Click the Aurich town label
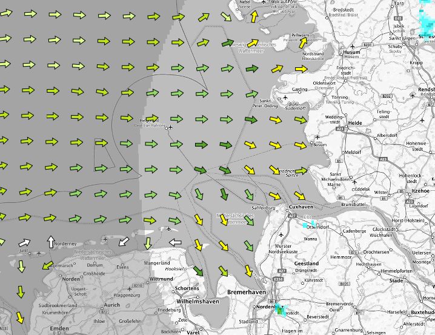 pos(113,305)
